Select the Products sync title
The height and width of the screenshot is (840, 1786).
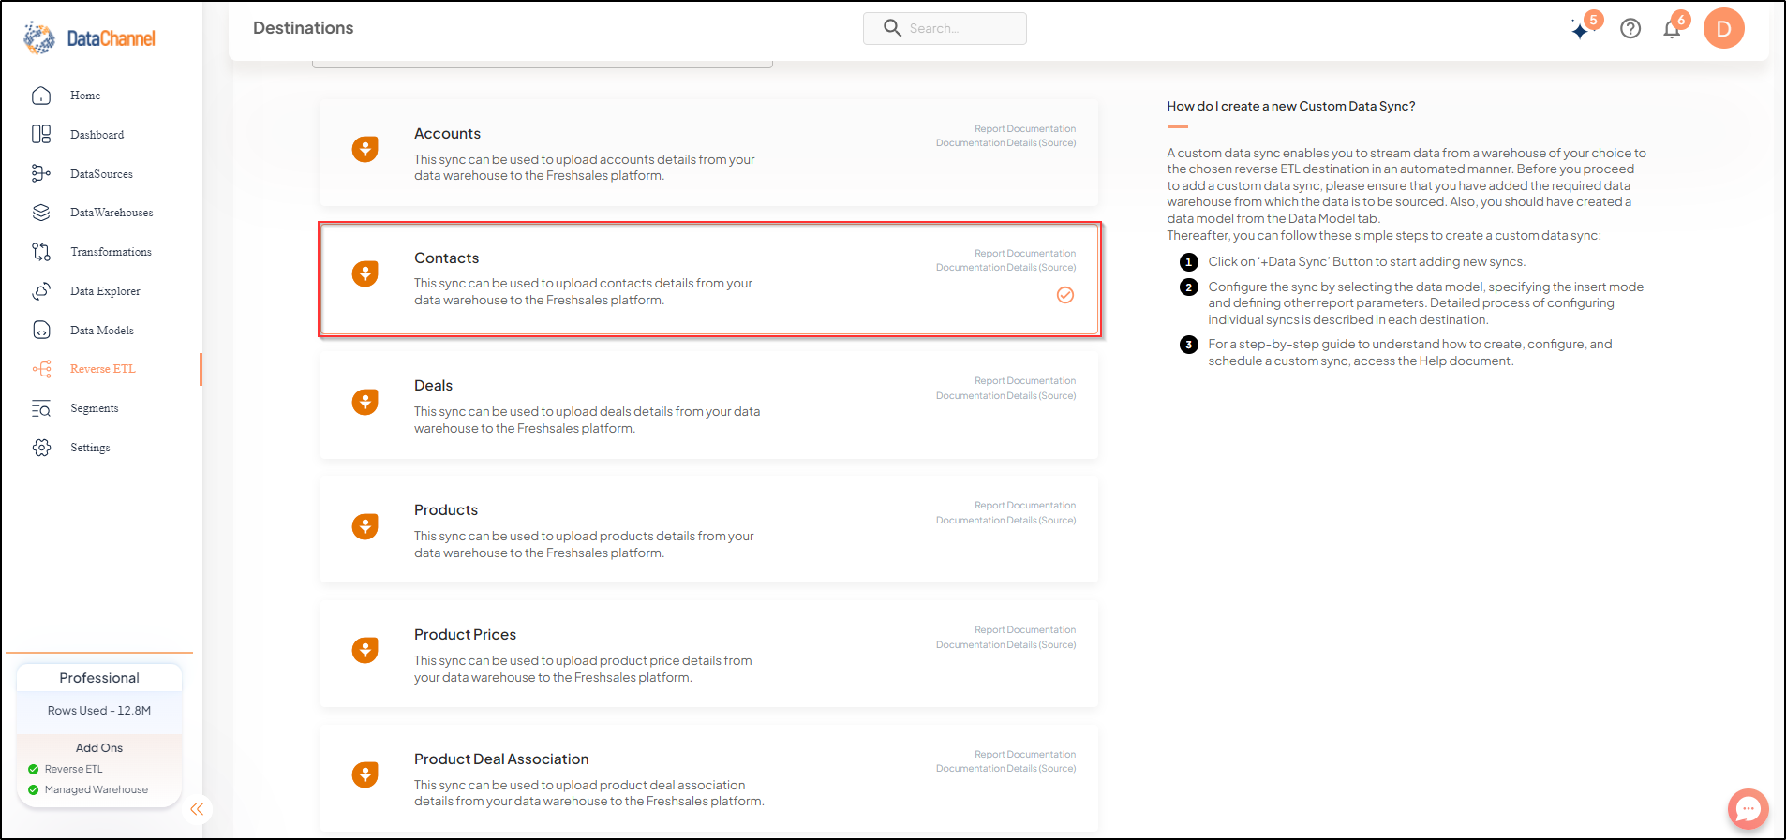446,510
